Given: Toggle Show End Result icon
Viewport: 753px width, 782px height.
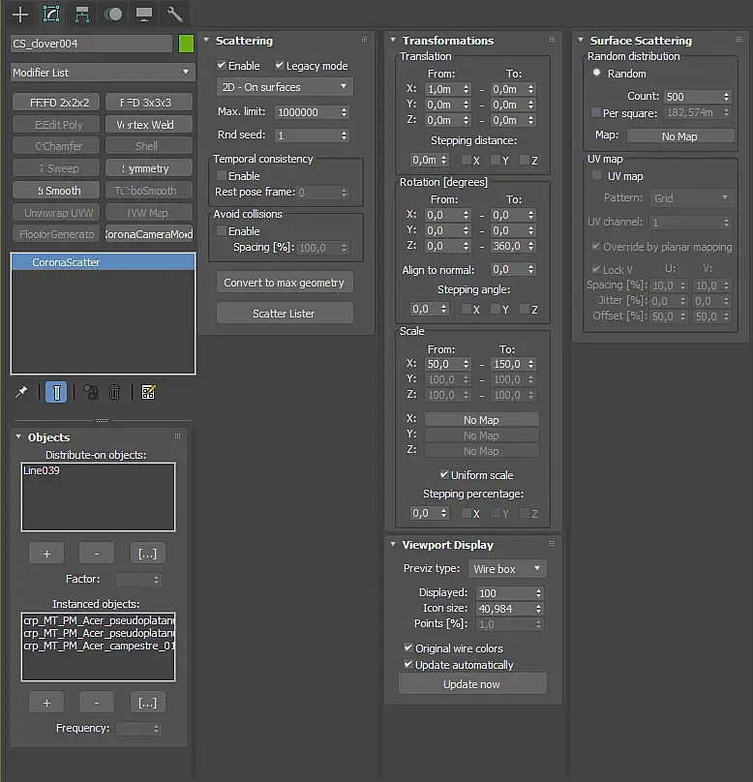Looking at the screenshot, I should pos(56,393).
